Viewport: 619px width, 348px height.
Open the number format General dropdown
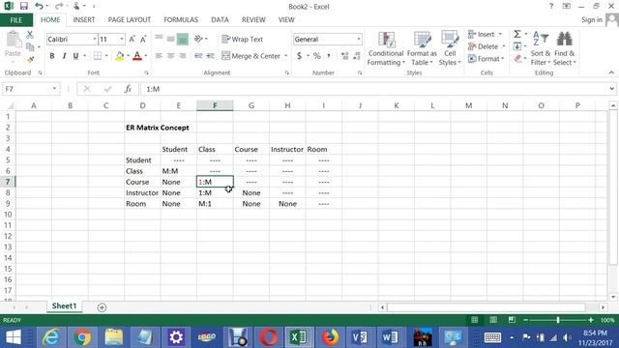tap(359, 39)
